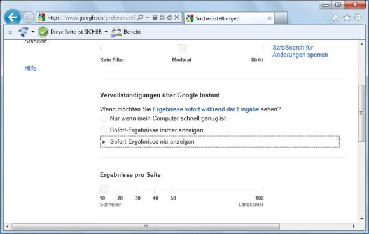Click the 20 results tick label

point(120,198)
